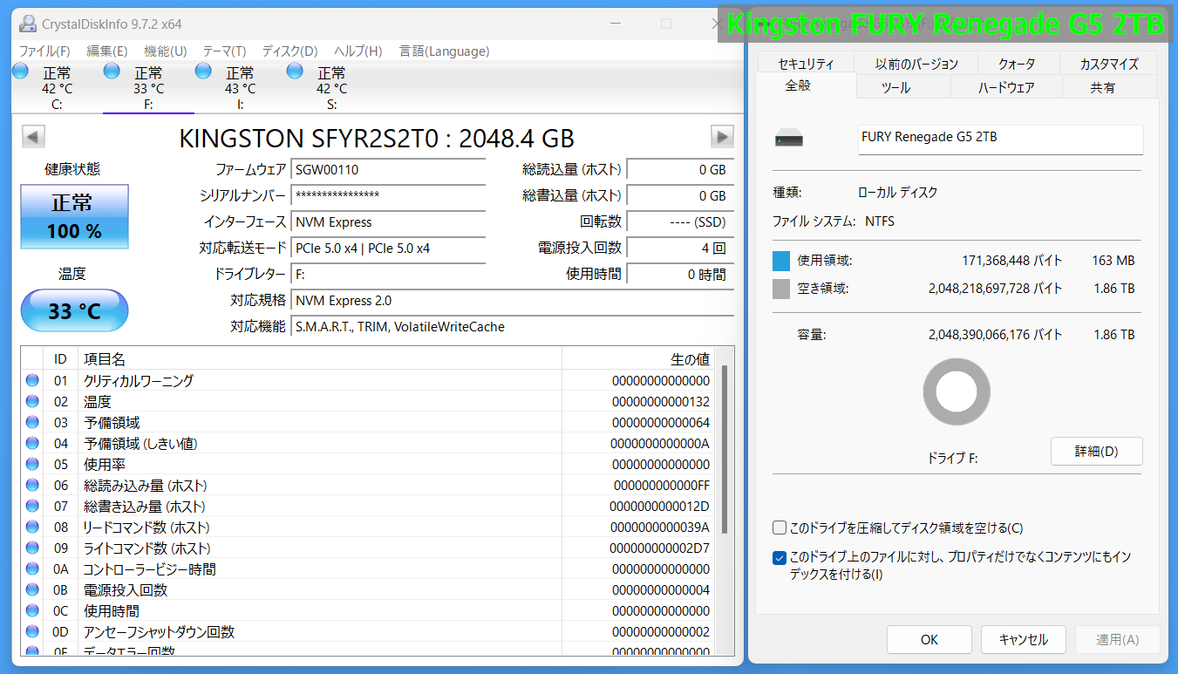Switch to the ツール tab
Image resolution: width=1178 pixels, height=674 pixels.
(x=895, y=87)
